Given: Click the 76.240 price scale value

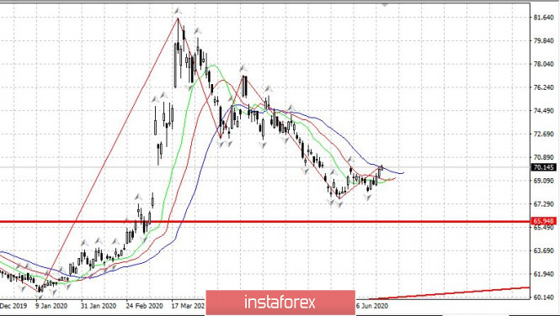Looking at the screenshot, I should [543, 87].
